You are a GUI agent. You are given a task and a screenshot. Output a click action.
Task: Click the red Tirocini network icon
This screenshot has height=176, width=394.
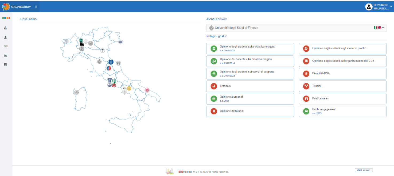(306, 86)
